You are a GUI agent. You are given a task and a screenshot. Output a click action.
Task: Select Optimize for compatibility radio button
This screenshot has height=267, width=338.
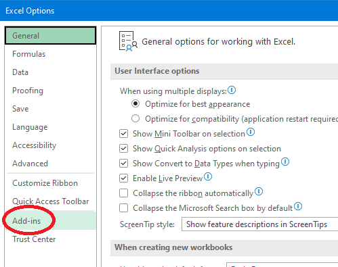pyautogui.click(x=135, y=118)
